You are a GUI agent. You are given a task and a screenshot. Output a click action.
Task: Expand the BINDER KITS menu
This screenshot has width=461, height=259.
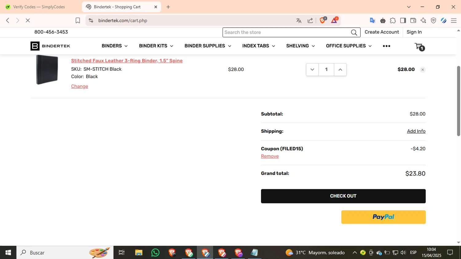(156, 46)
